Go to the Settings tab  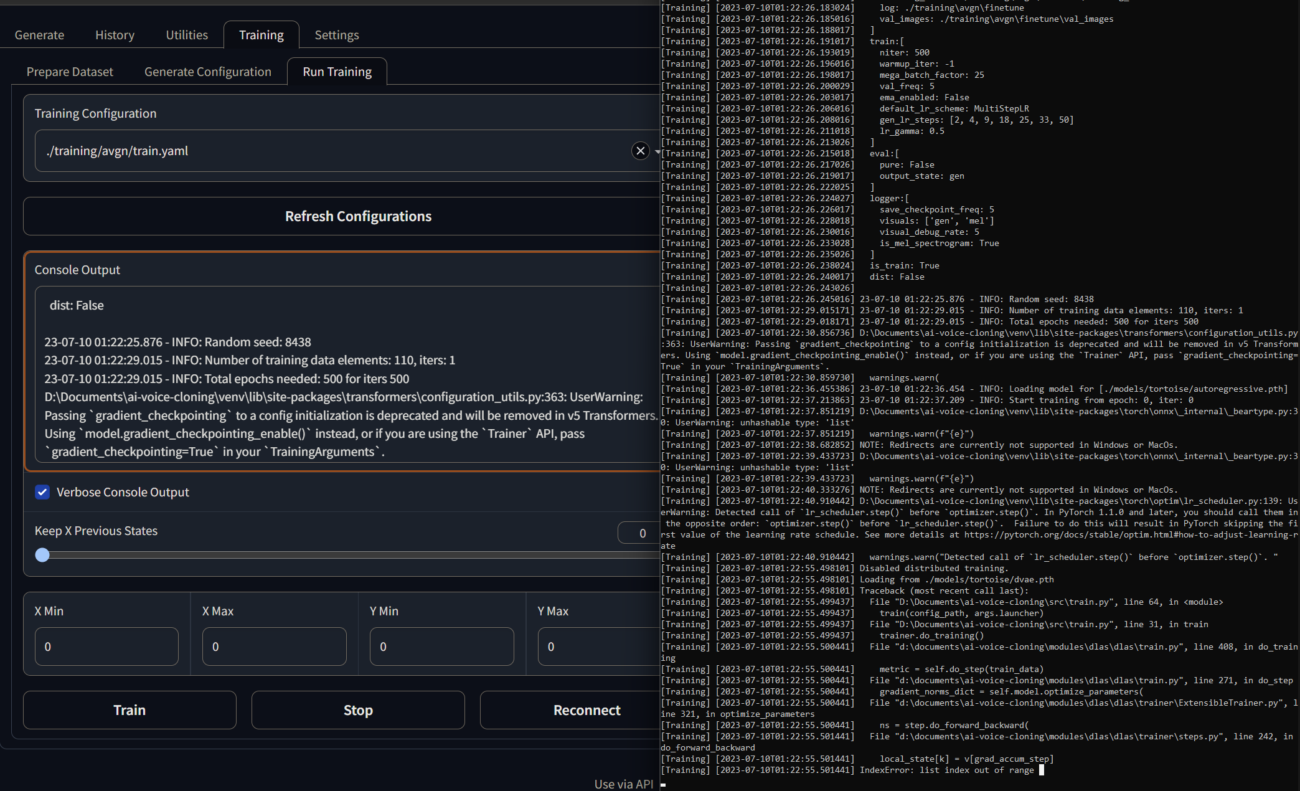click(x=337, y=35)
